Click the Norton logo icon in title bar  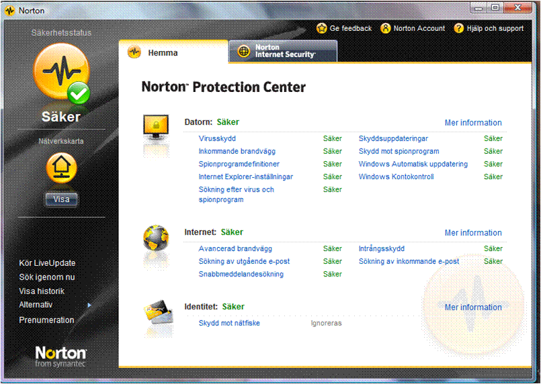[9, 11]
